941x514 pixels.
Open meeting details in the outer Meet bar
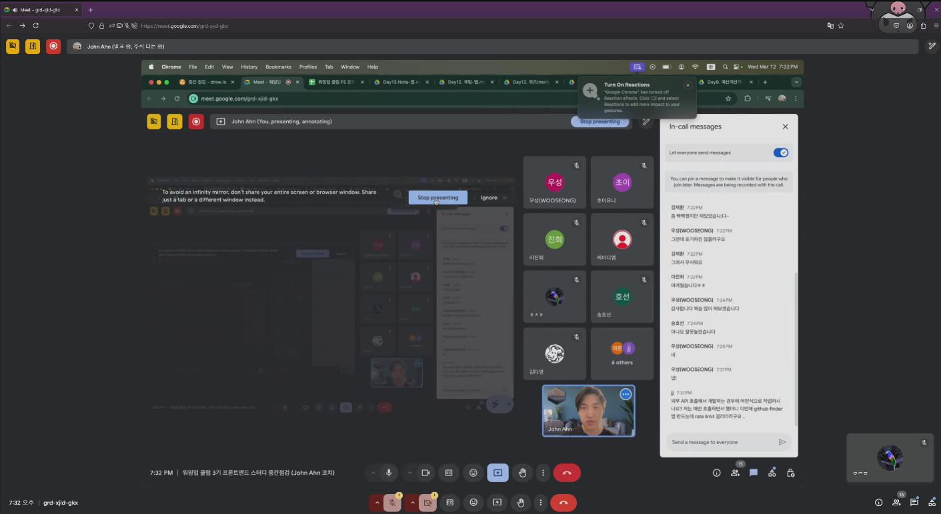(x=878, y=503)
